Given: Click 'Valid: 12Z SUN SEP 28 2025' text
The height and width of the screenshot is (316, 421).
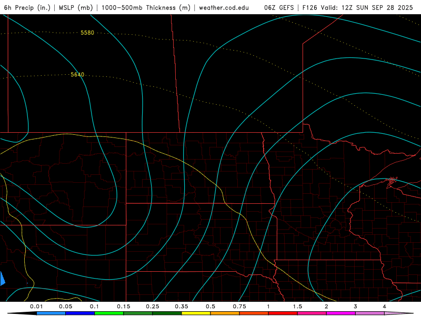Looking at the screenshot, I should tap(367, 7).
